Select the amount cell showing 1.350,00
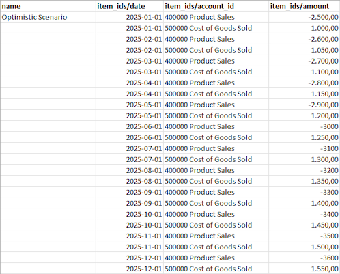Image resolution: width=340 pixels, height=274 pixels. point(304,181)
